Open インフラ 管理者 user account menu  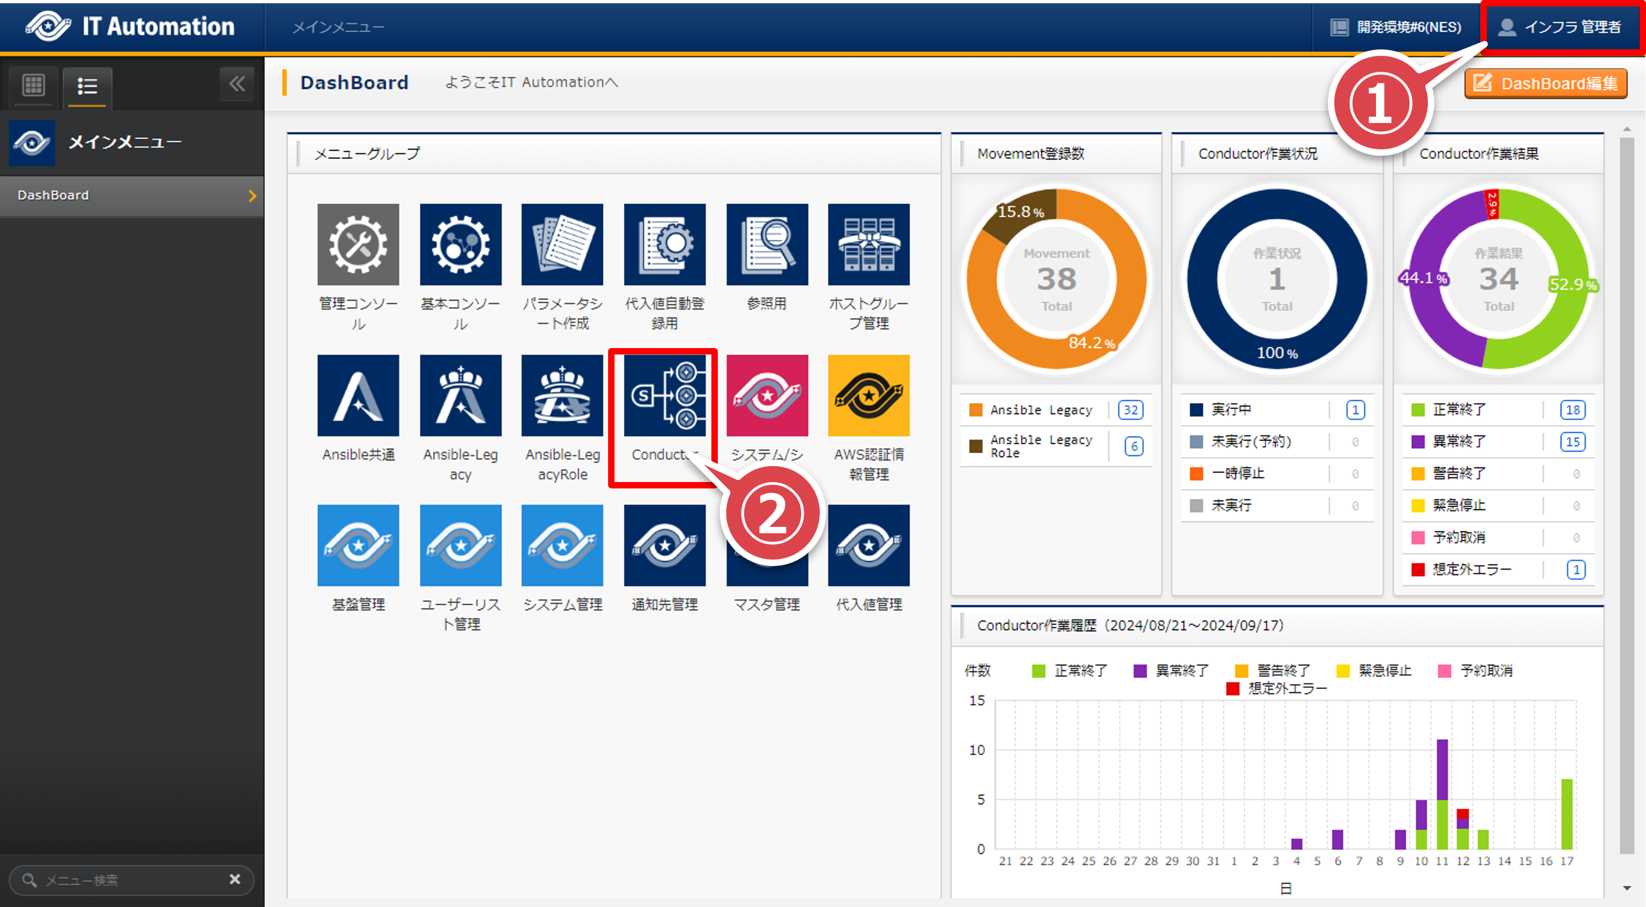pos(1560,27)
